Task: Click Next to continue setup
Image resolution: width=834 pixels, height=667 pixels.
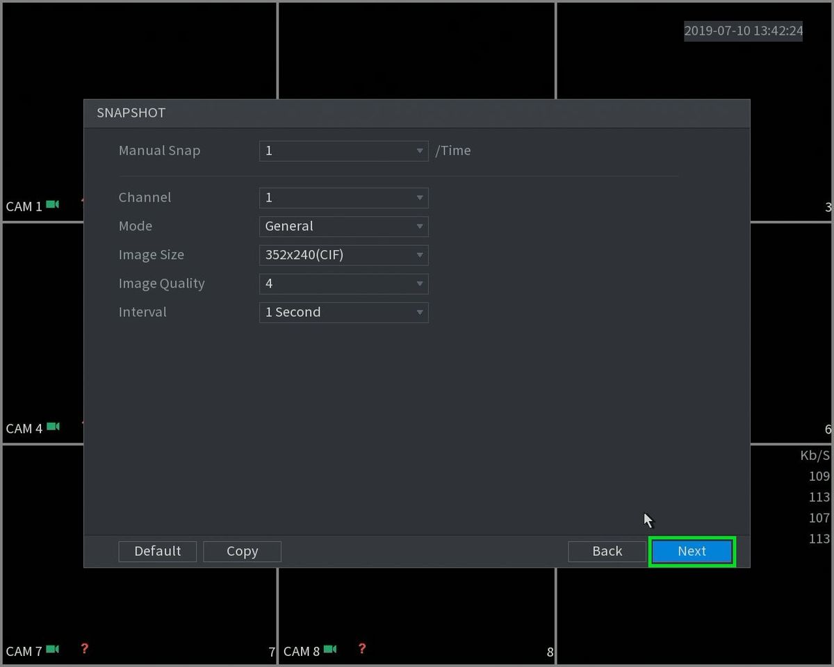Action: click(x=692, y=551)
